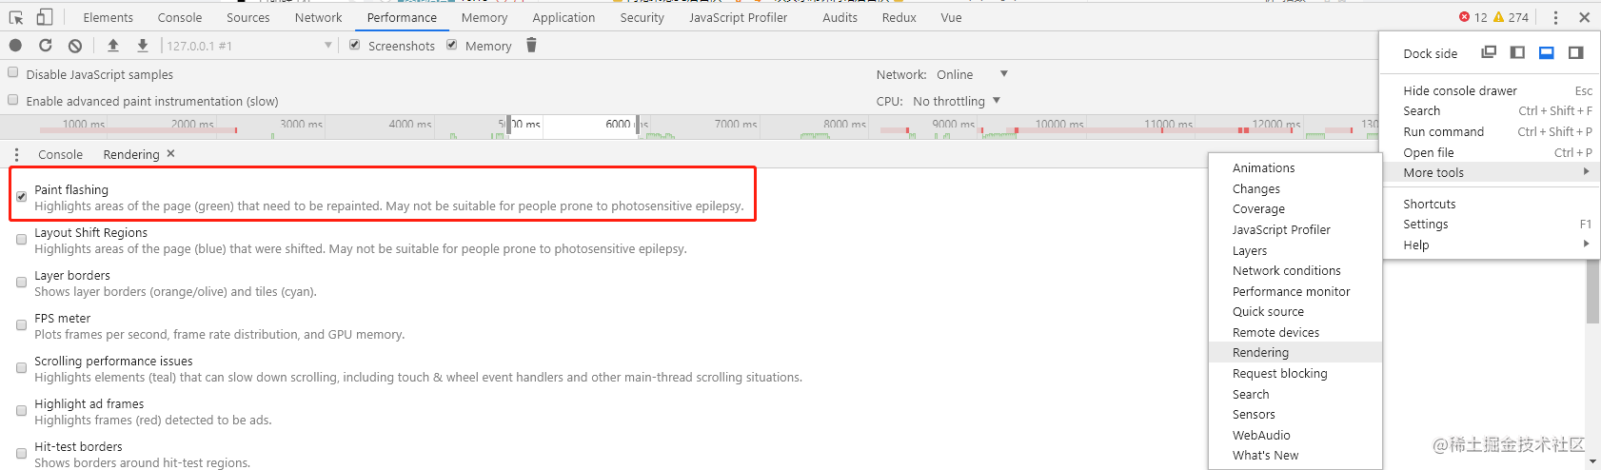Start recording with the record circle icon
This screenshot has height=470, width=1601.
(15, 45)
